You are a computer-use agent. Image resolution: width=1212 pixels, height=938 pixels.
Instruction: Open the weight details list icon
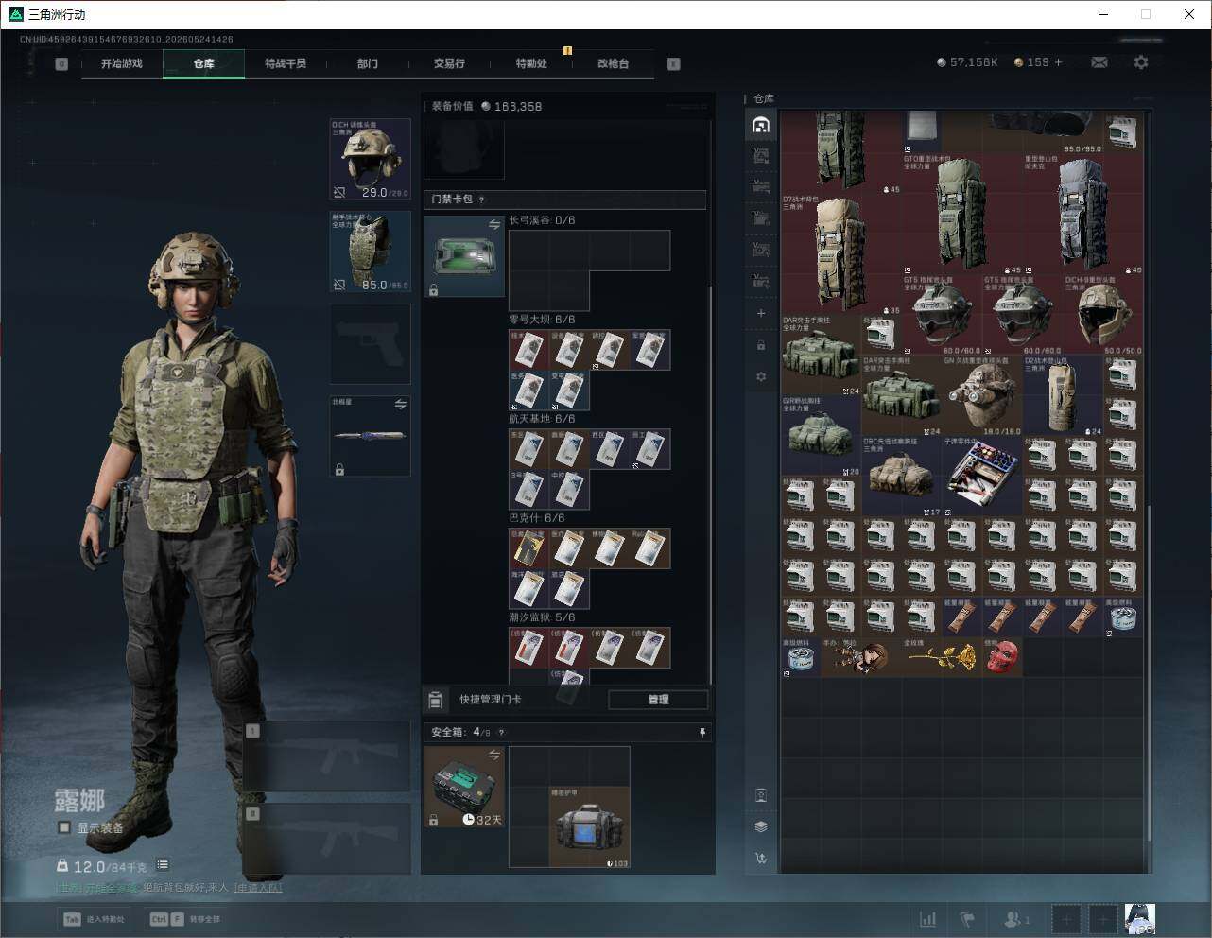point(163,864)
